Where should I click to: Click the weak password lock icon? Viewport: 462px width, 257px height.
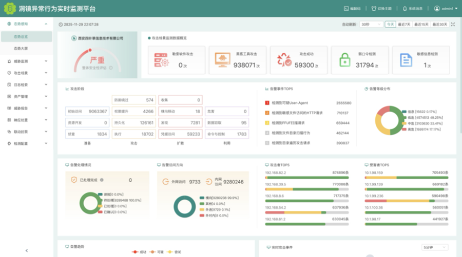tap(345, 60)
